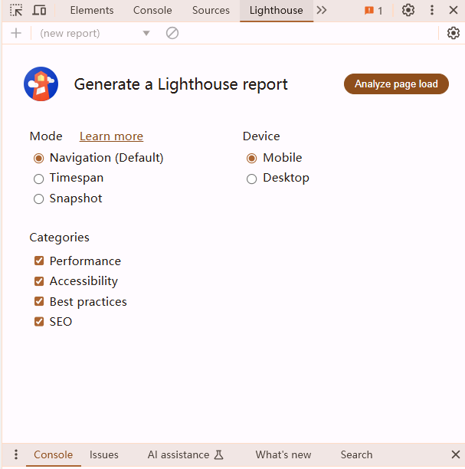Click the Lighthouse logo
Screen dimensions: 465x469
pos(41,84)
